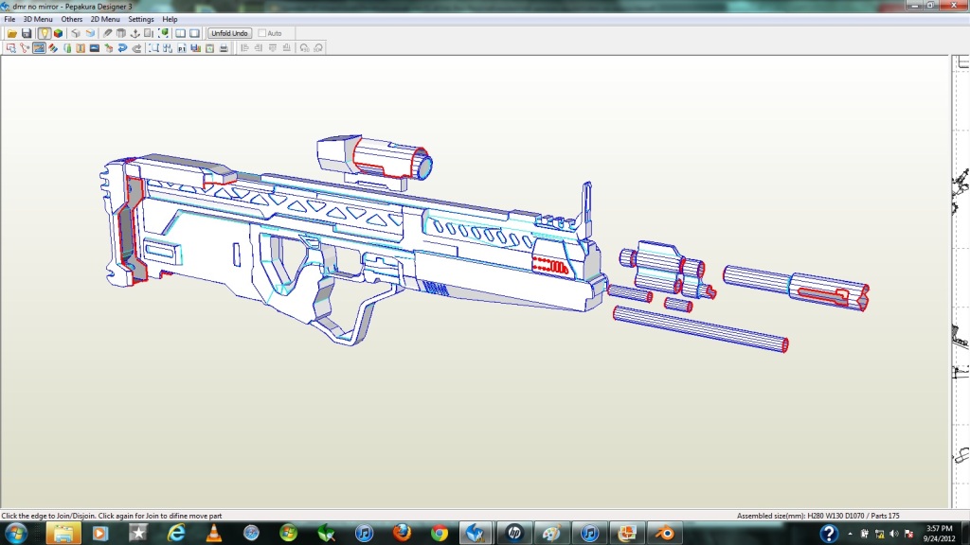
Task: Open Windows Explorer from the taskbar
Action: click(63, 533)
